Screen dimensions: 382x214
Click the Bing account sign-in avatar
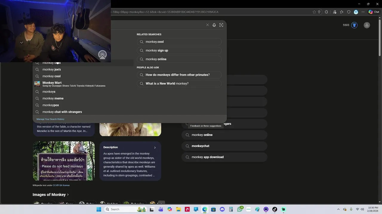pyautogui.click(x=367, y=25)
